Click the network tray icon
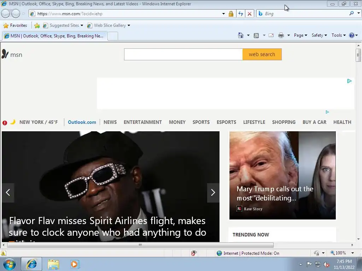Screen dimensions: 362x271 click(x=318, y=264)
